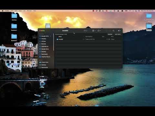
Task: Open the Help menu
Action: [35, 11]
